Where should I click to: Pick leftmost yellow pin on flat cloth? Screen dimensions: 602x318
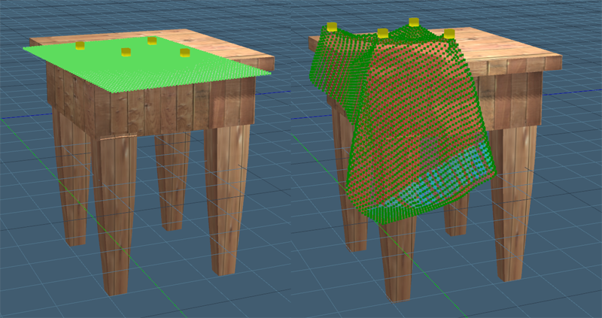point(80,46)
